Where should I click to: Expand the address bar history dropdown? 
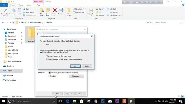148,23
